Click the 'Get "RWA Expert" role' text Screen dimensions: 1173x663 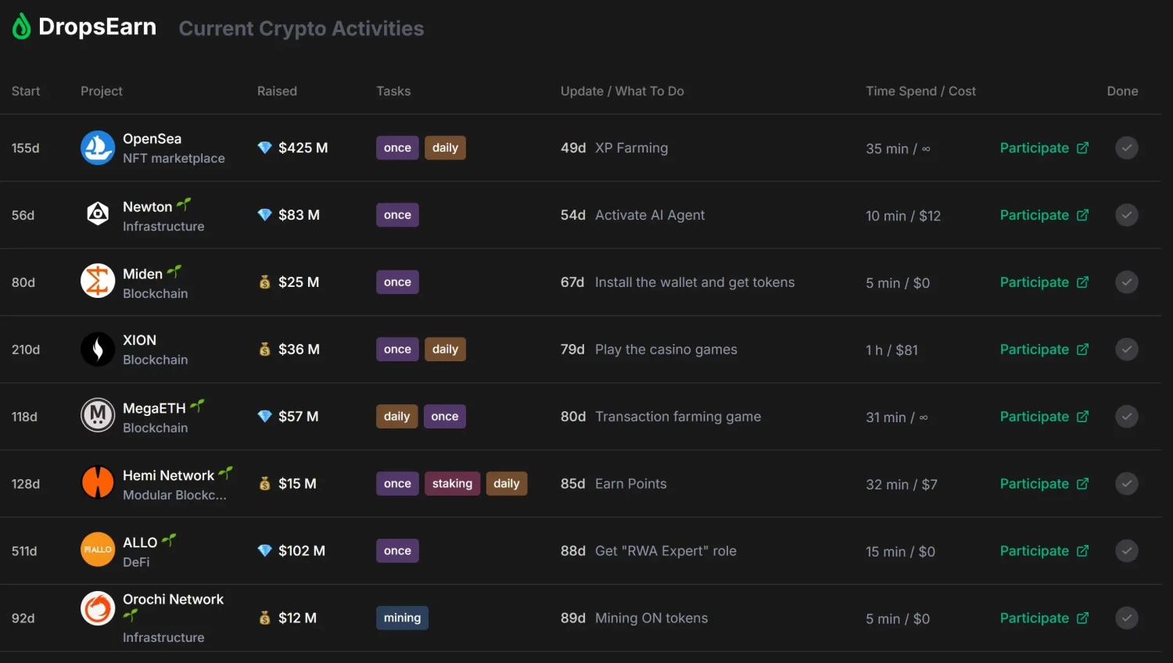pos(665,551)
